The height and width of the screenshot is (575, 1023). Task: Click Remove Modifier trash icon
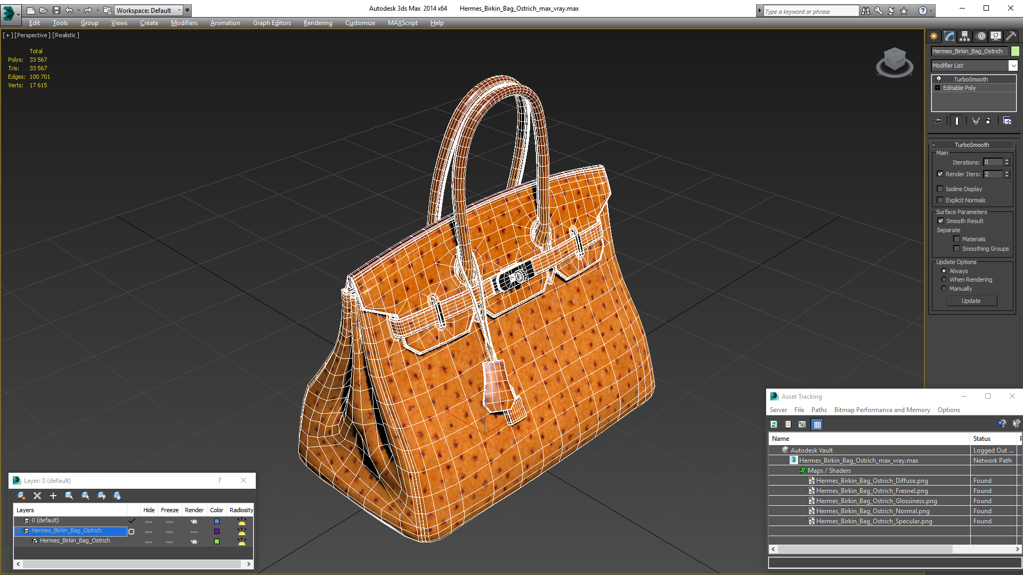point(988,121)
